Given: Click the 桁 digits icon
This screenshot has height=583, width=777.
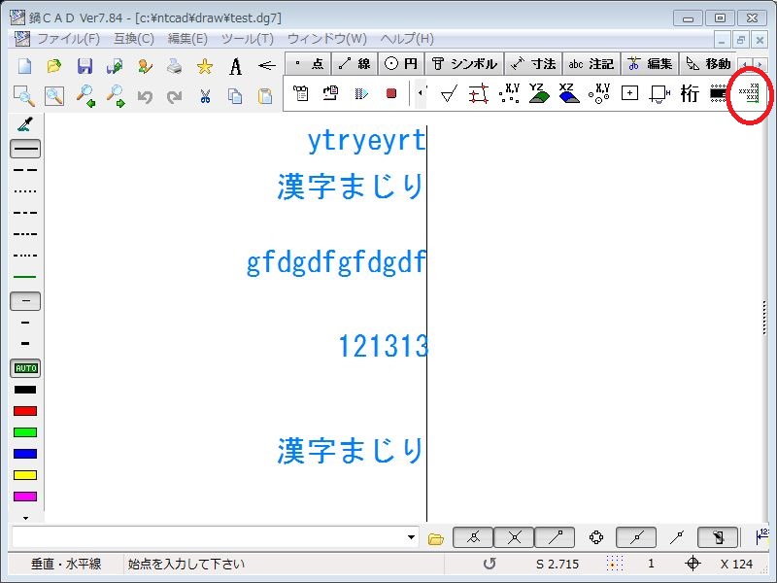Looking at the screenshot, I should [690, 93].
